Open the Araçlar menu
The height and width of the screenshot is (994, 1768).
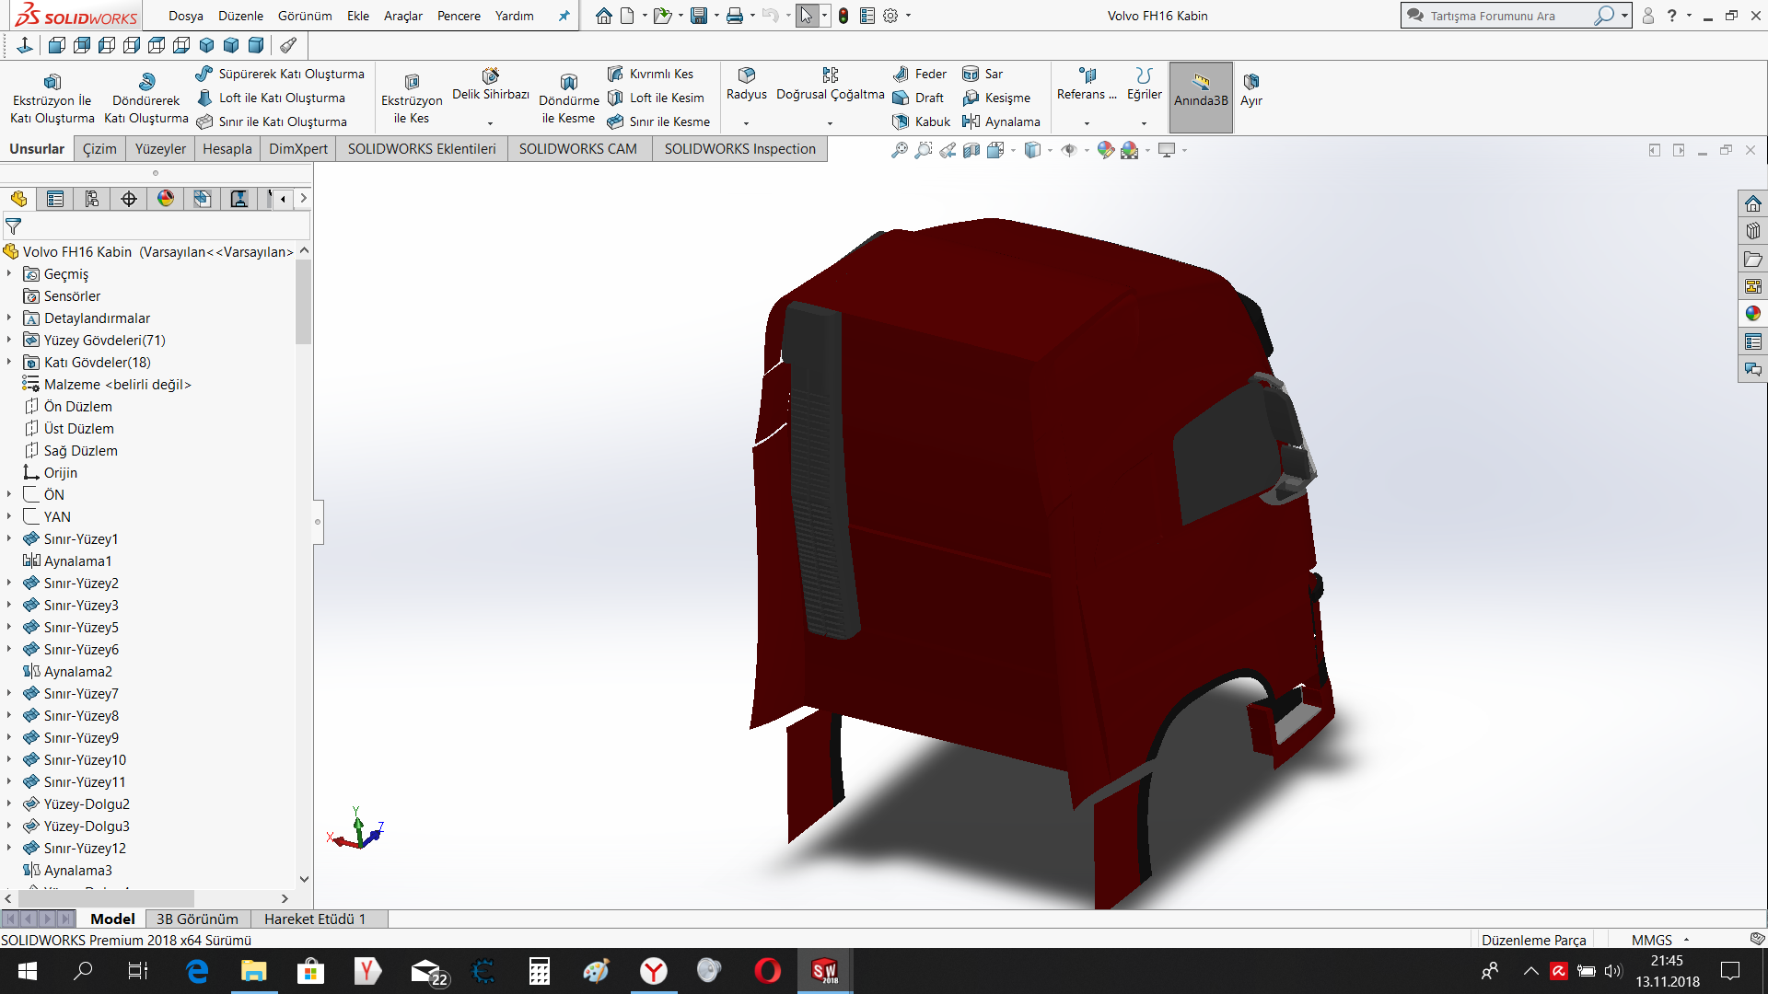click(x=403, y=16)
